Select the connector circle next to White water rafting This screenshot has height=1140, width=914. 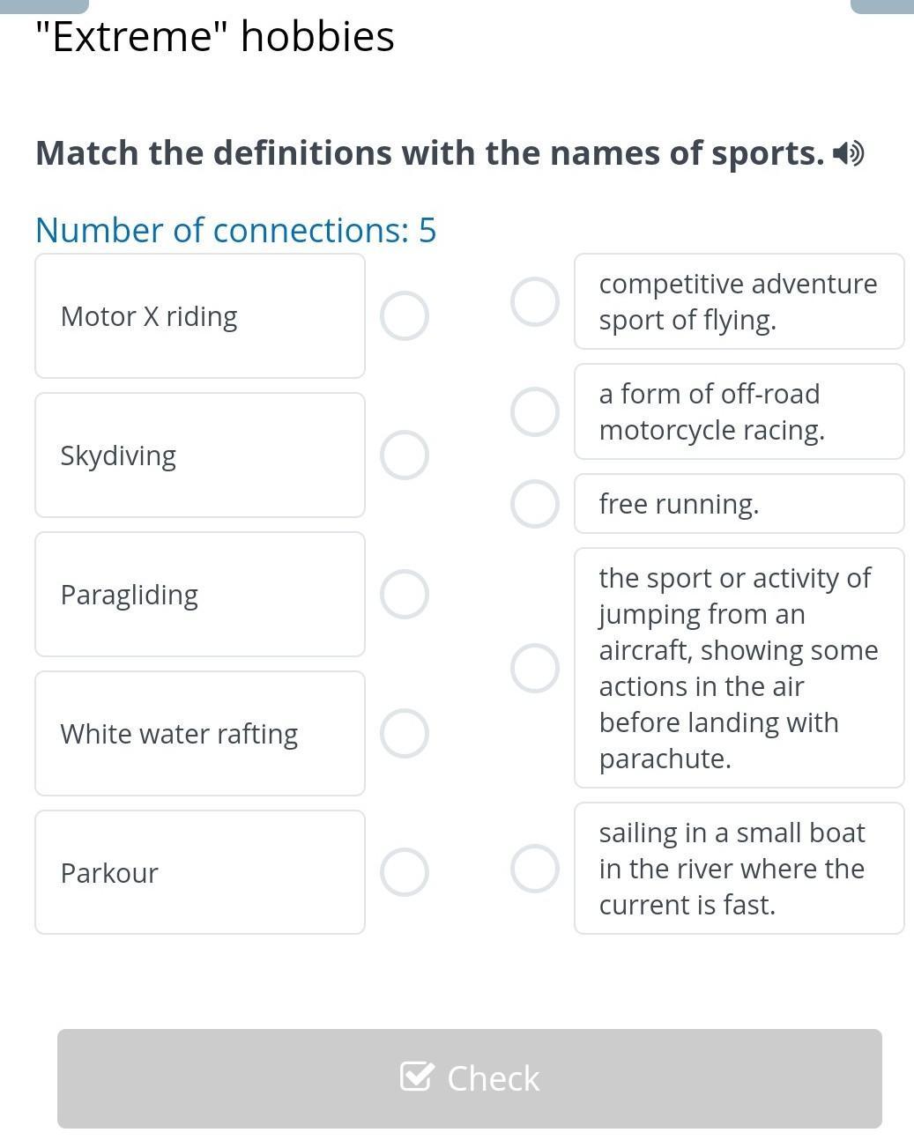(405, 734)
